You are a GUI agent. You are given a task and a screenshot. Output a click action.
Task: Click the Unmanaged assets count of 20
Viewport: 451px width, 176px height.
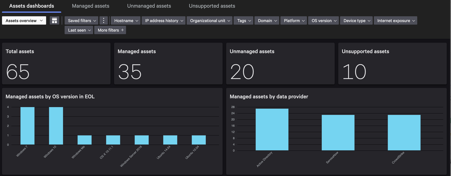pos(242,72)
